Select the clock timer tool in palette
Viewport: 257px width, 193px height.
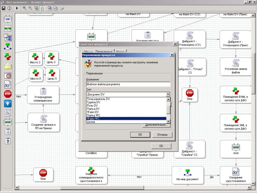[x=8, y=75]
